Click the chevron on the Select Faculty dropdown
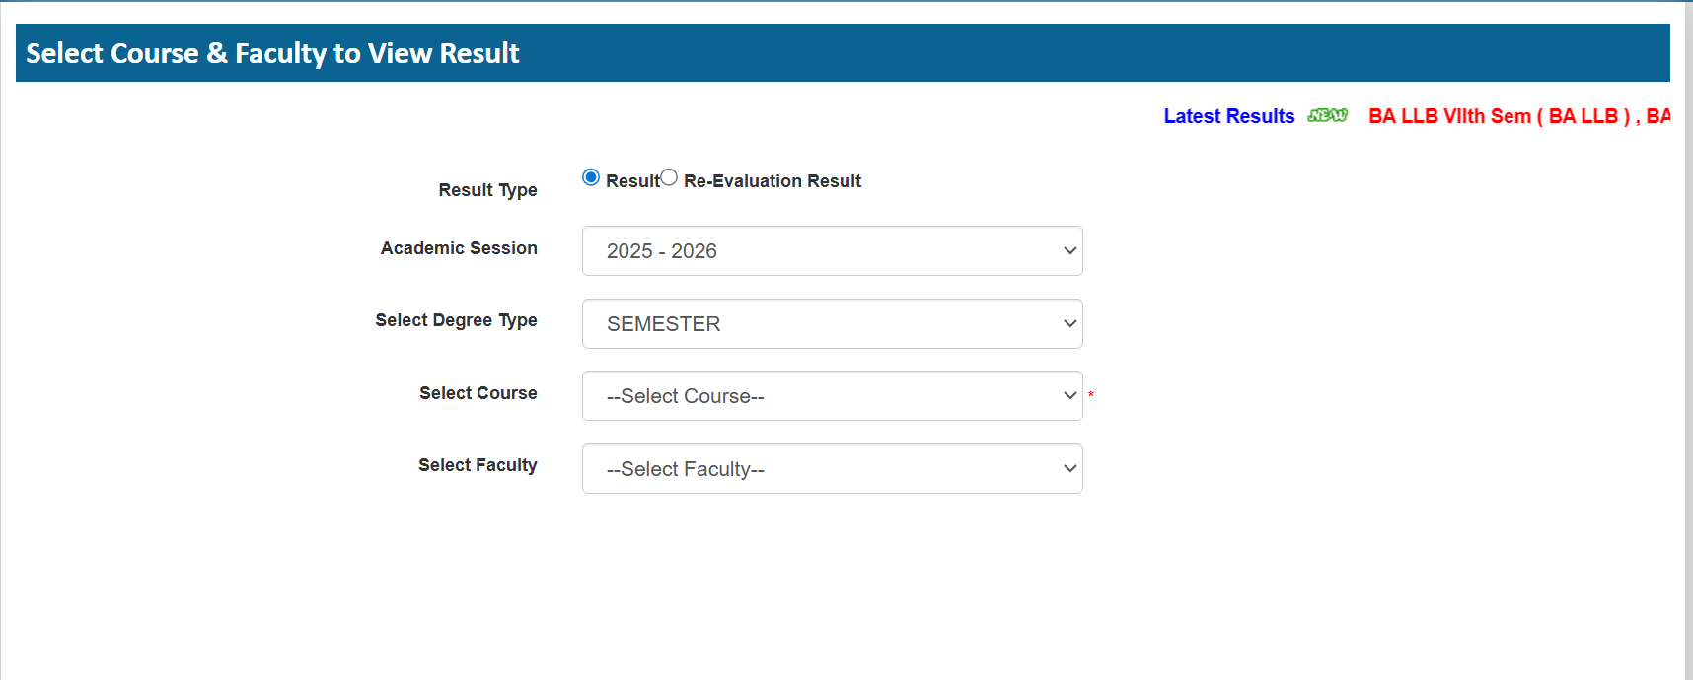The height and width of the screenshot is (680, 1693). pos(1069,468)
